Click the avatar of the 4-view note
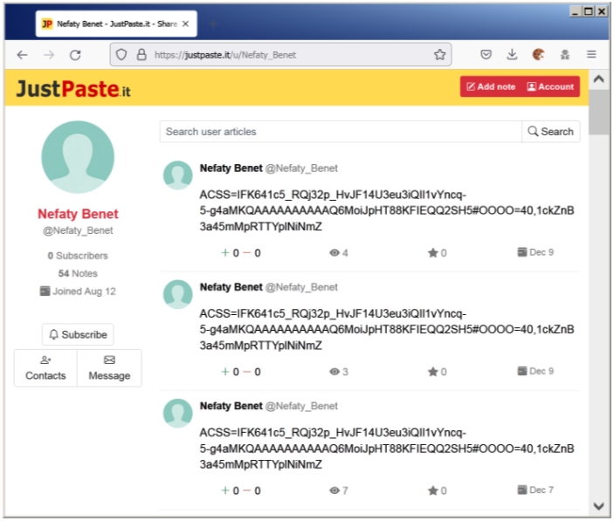 pos(178,175)
